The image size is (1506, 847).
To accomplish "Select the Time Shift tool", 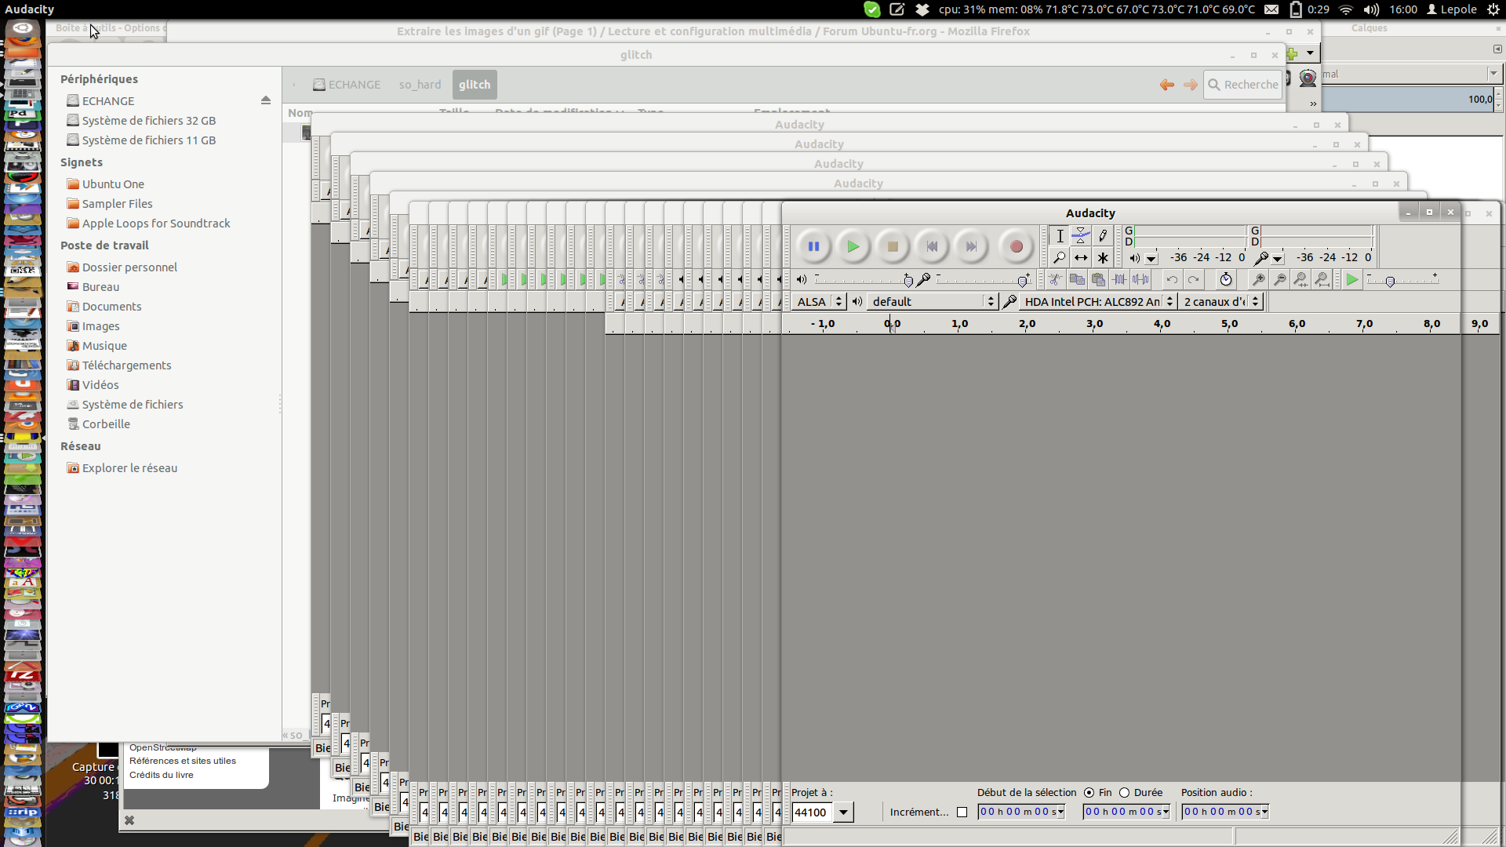I will point(1081,257).
